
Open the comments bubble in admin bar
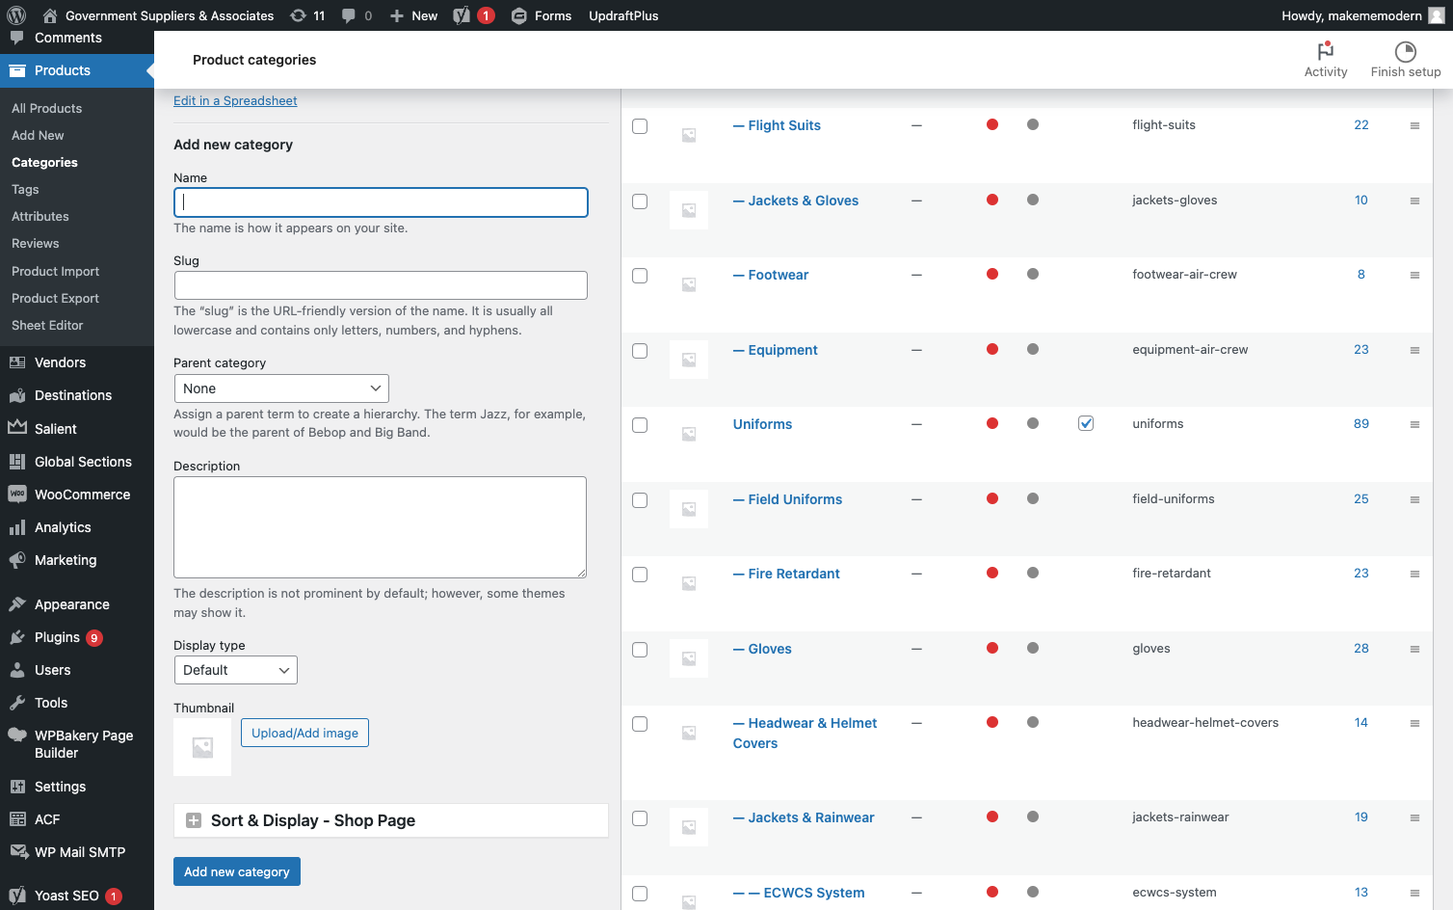point(357,15)
